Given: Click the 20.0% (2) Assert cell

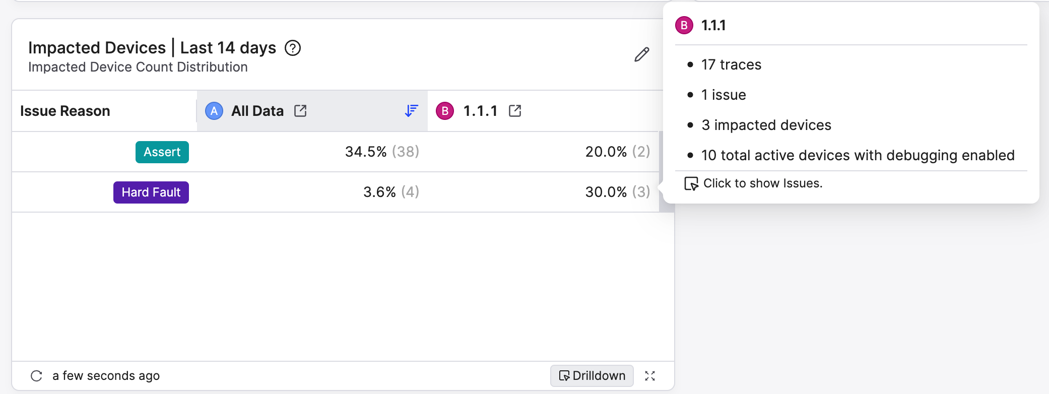Looking at the screenshot, I should (617, 152).
